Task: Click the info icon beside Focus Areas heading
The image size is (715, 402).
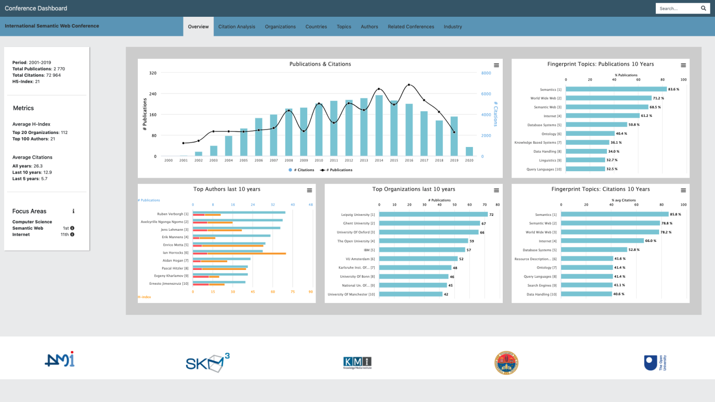Action: point(73,211)
